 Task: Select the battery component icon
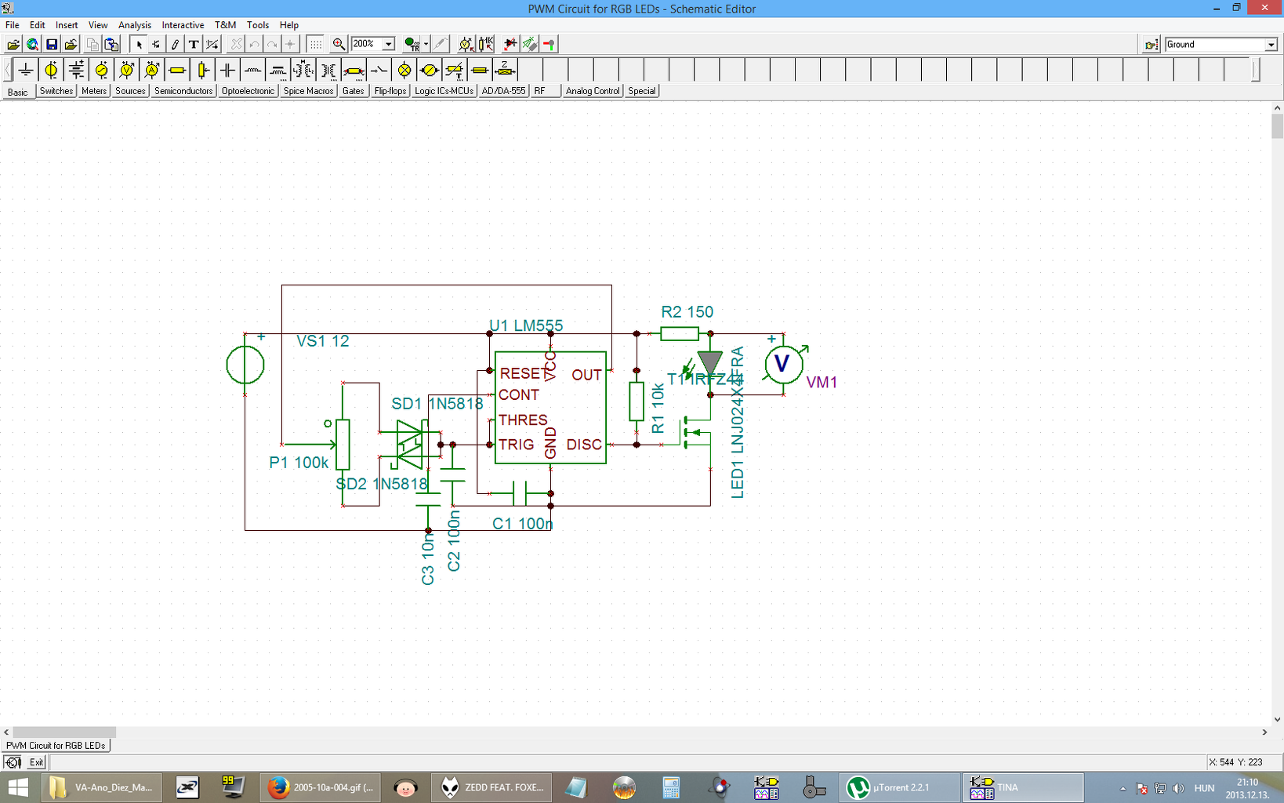[x=76, y=71]
